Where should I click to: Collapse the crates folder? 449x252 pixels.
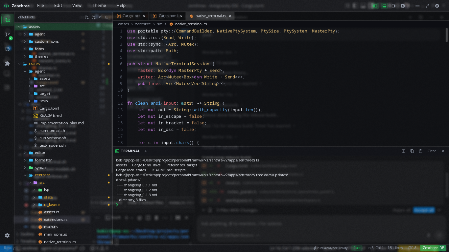tap(19, 64)
